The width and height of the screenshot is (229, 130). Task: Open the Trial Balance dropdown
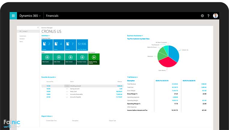133,77
